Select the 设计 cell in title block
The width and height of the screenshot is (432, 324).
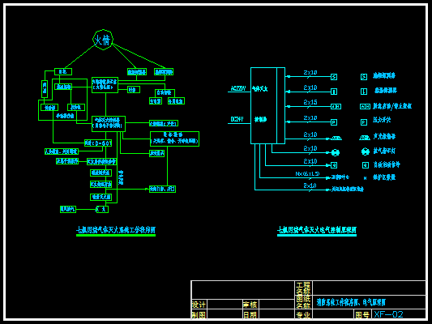point(199,305)
